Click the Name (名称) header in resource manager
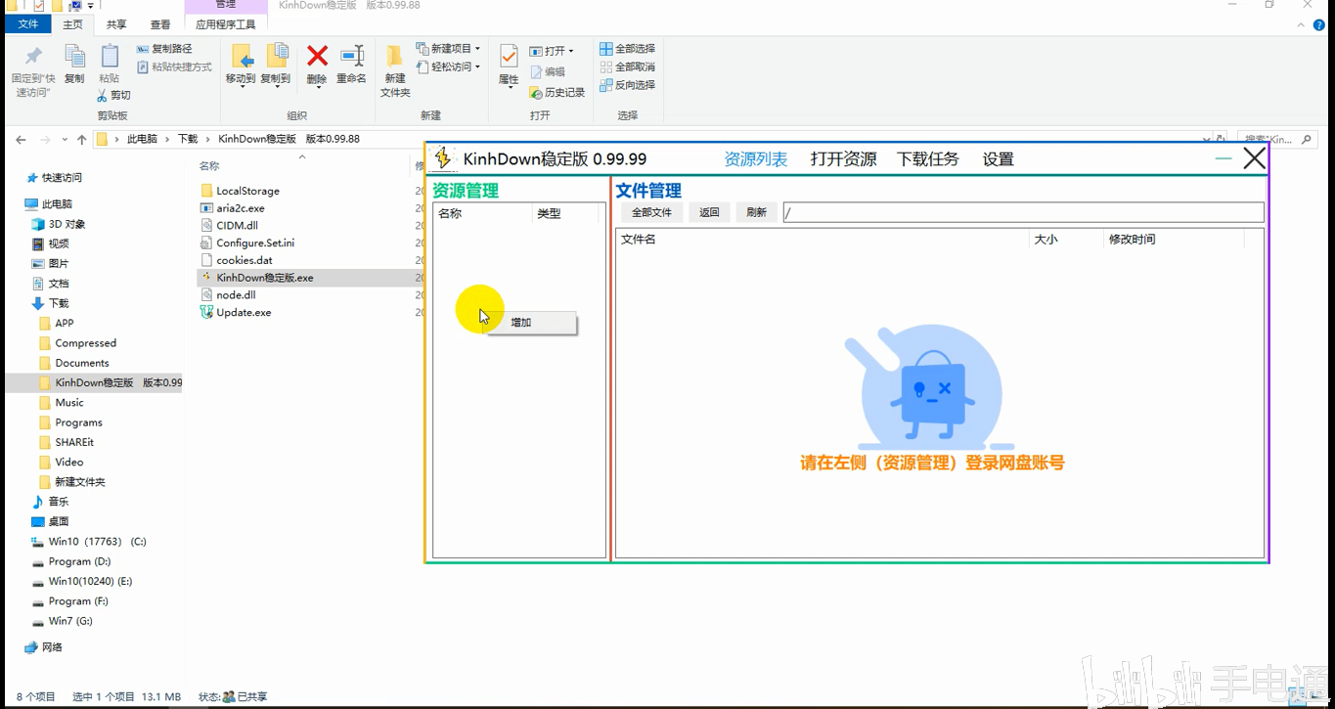This screenshot has height=709, width=1335. click(483, 213)
